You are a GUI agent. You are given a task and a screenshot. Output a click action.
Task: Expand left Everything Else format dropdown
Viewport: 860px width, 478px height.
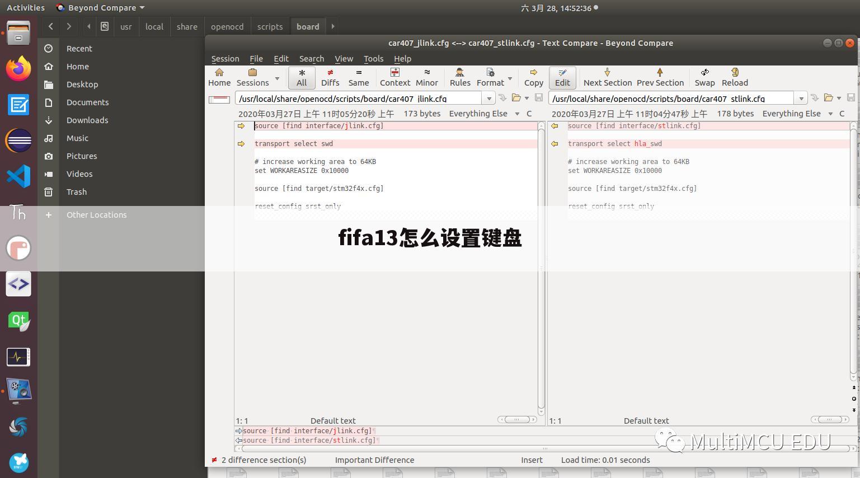pos(517,114)
